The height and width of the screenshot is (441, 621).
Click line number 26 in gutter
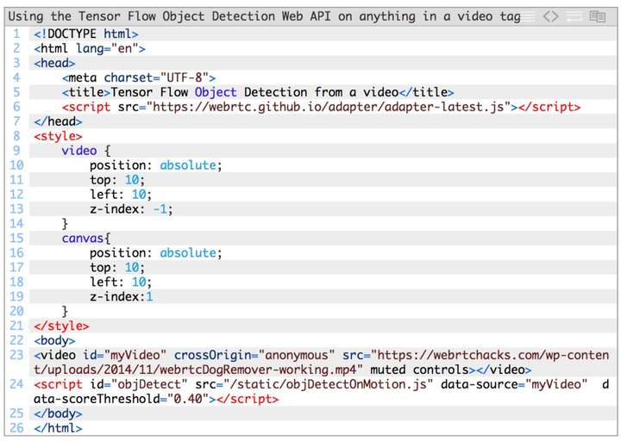[x=16, y=428]
